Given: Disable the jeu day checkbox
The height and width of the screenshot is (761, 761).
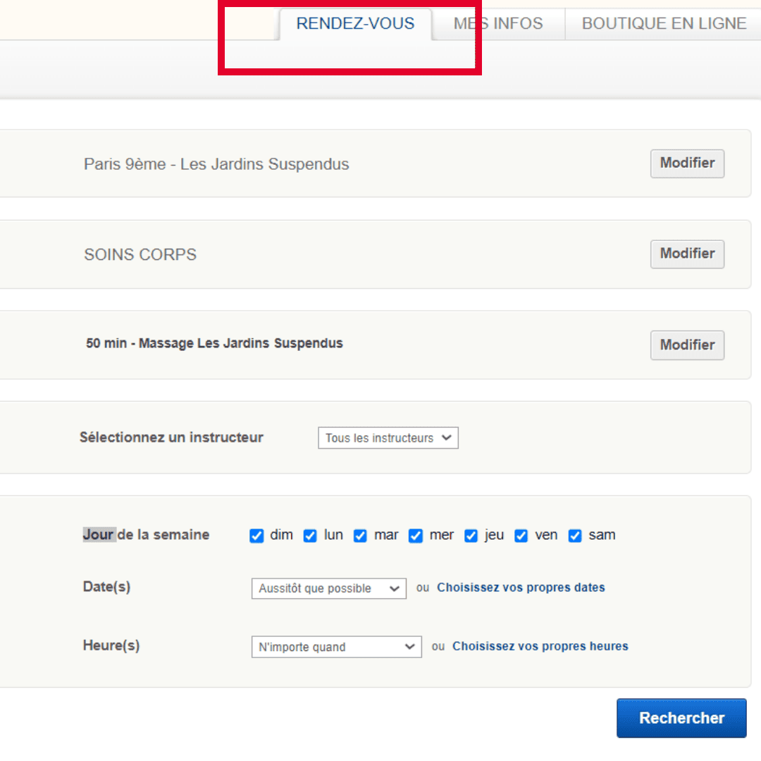Looking at the screenshot, I should 471,536.
